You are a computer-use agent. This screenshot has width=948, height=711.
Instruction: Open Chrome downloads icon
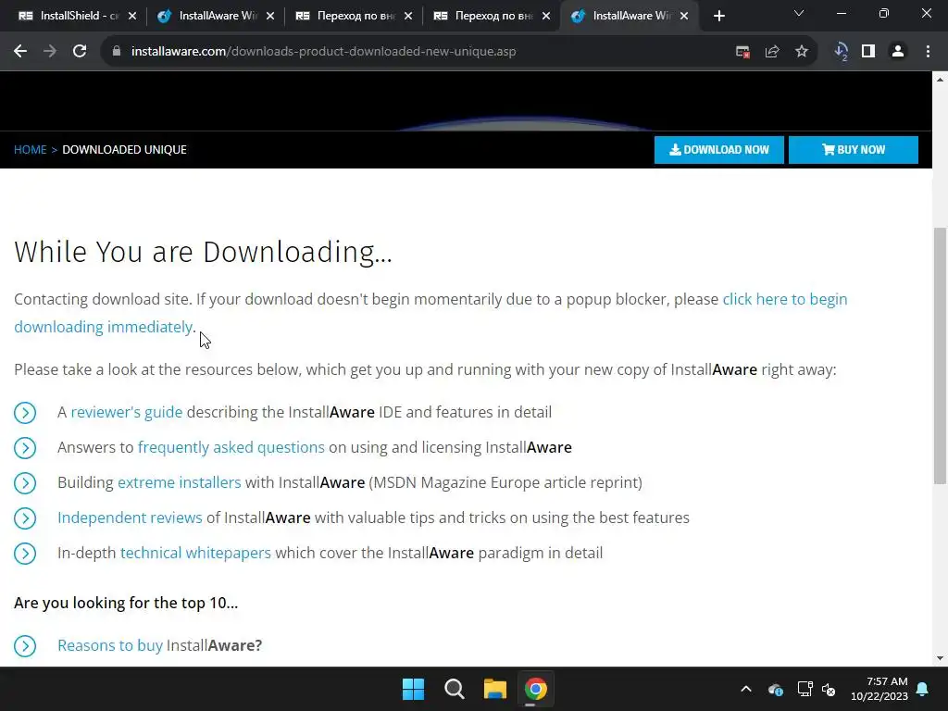coord(841,52)
